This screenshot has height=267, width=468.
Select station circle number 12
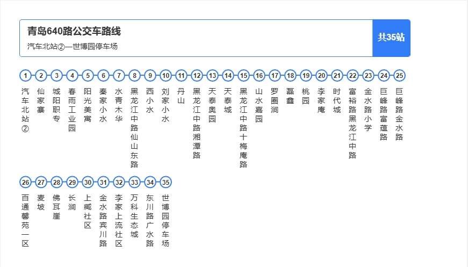tap(197, 75)
